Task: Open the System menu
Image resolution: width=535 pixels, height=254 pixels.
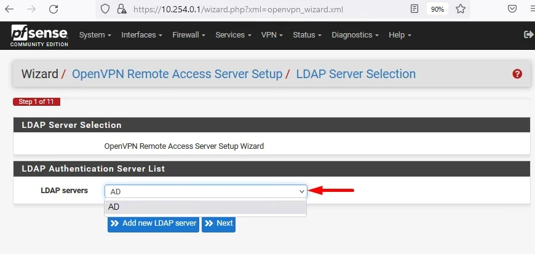Action: [x=95, y=35]
